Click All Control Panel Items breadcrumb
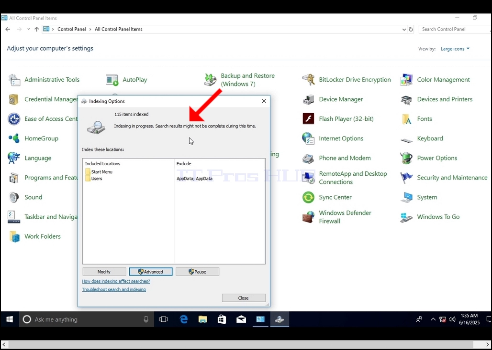Viewport: 492px width, 350px height. point(119,29)
